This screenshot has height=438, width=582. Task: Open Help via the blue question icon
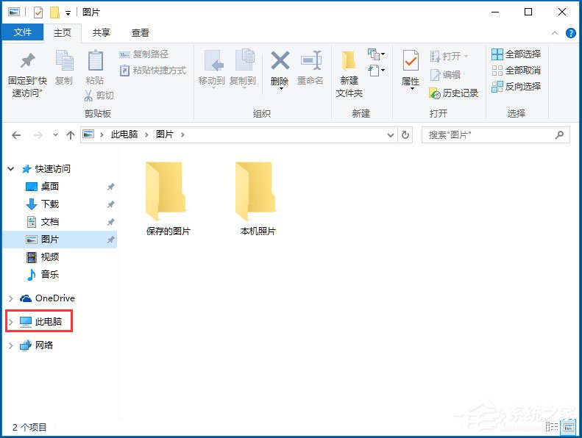click(x=570, y=33)
